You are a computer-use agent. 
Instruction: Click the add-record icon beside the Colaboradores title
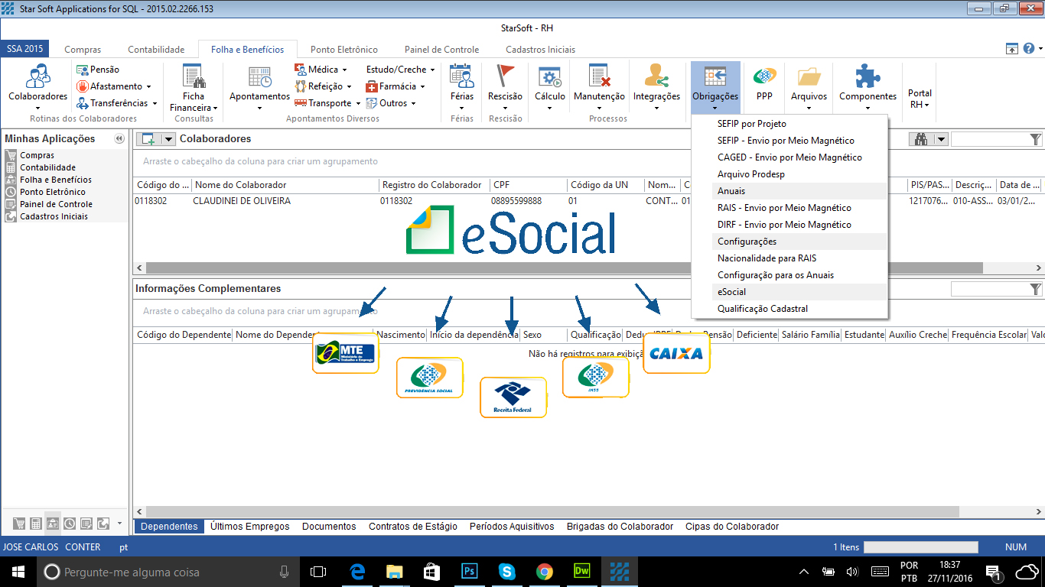[148, 139]
